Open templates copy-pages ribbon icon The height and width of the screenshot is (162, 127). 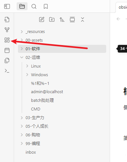(7, 61)
